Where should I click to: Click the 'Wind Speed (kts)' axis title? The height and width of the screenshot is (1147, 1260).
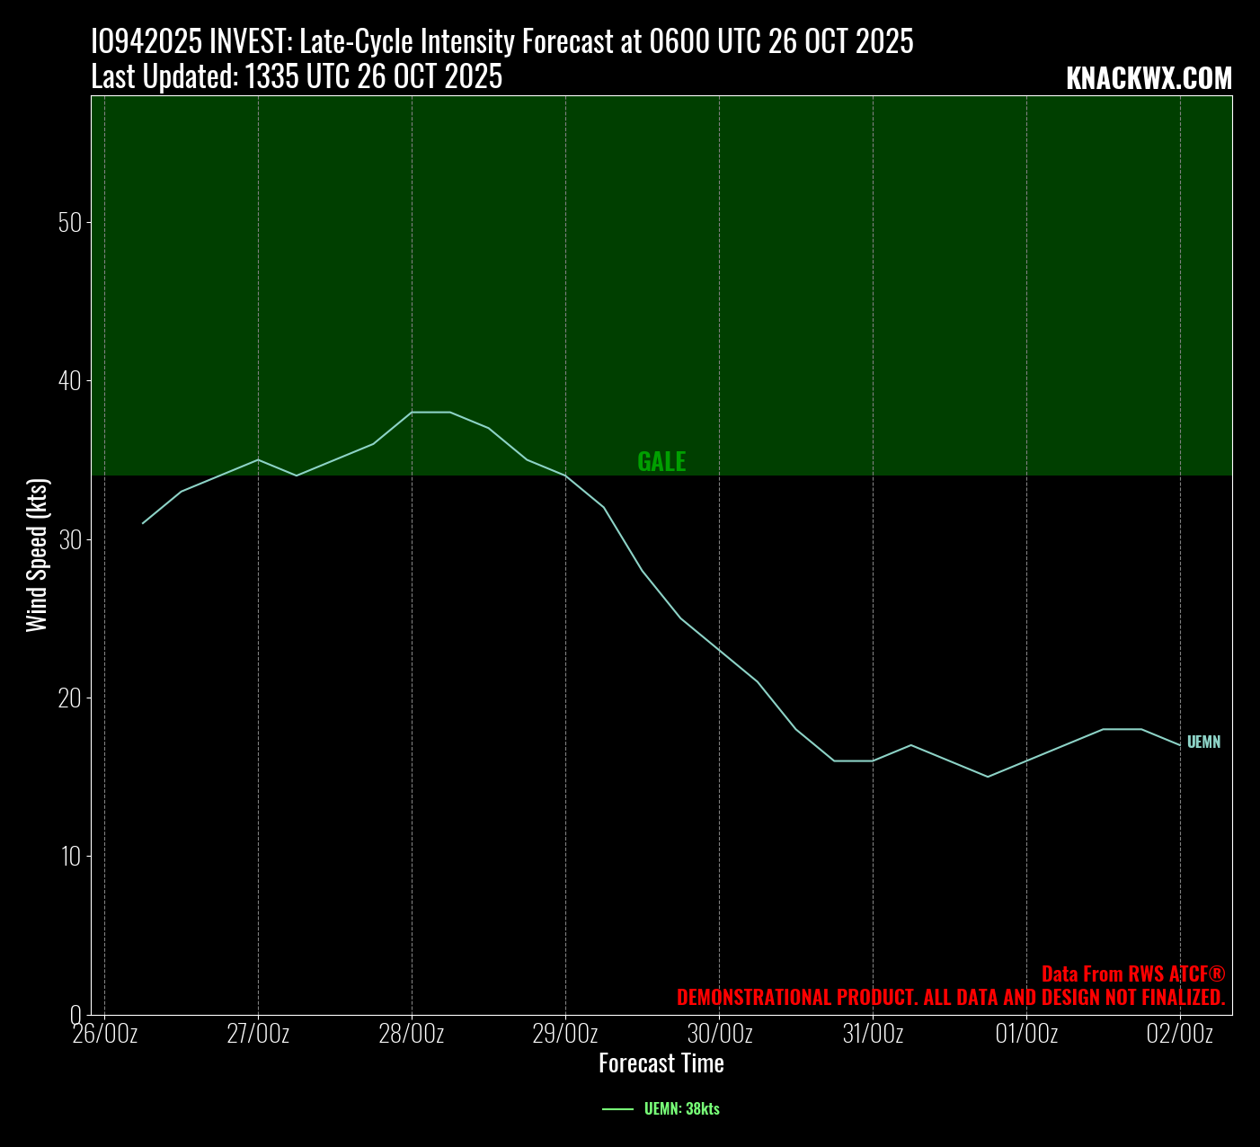pos(36,556)
